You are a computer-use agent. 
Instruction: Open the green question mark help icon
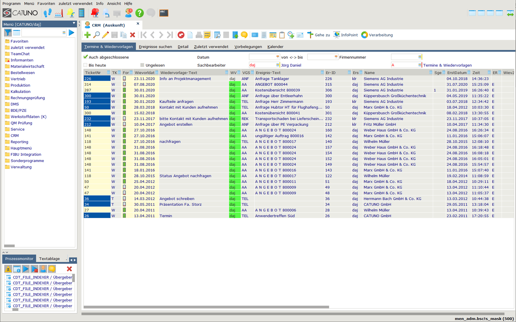(139, 13)
